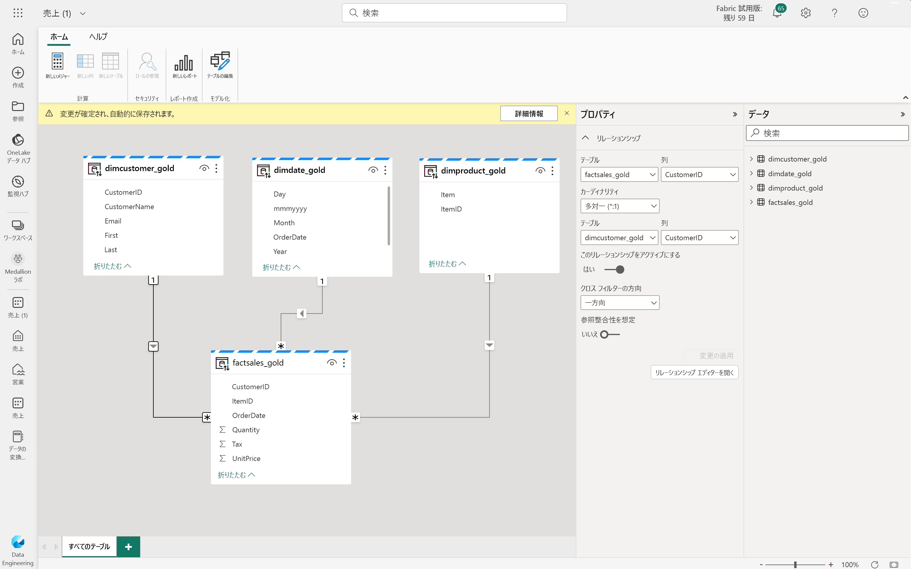Open 売上 (1) item in sidebar

[18, 308]
